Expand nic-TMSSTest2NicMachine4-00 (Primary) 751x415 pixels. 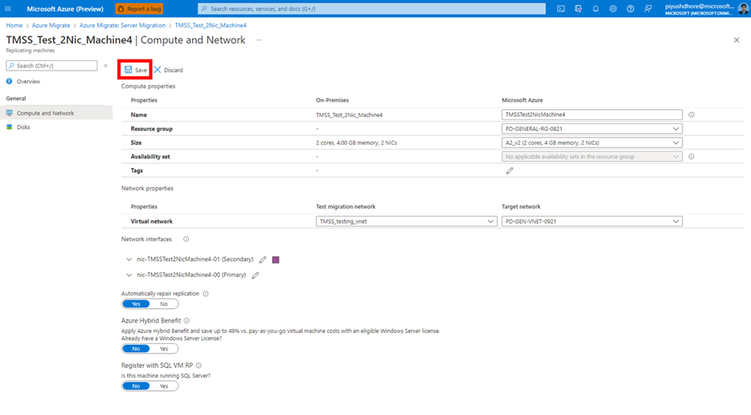click(129, 275)
